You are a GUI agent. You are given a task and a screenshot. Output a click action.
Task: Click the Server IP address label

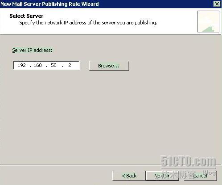32,50
